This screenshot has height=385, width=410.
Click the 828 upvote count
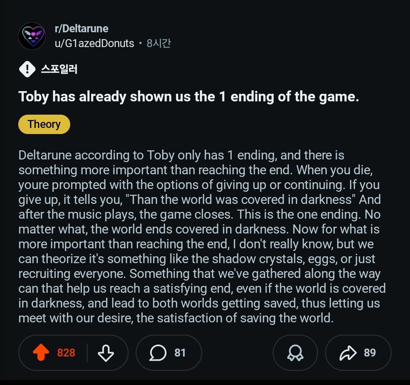pos(66,353)
